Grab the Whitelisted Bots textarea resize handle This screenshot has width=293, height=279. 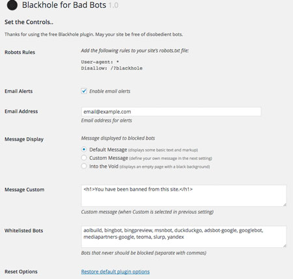pos(285,245)
